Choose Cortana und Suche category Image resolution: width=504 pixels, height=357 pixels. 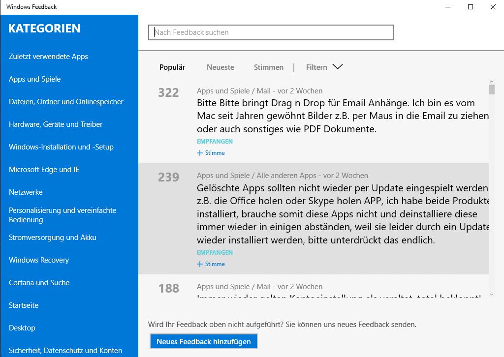(39, 283)
